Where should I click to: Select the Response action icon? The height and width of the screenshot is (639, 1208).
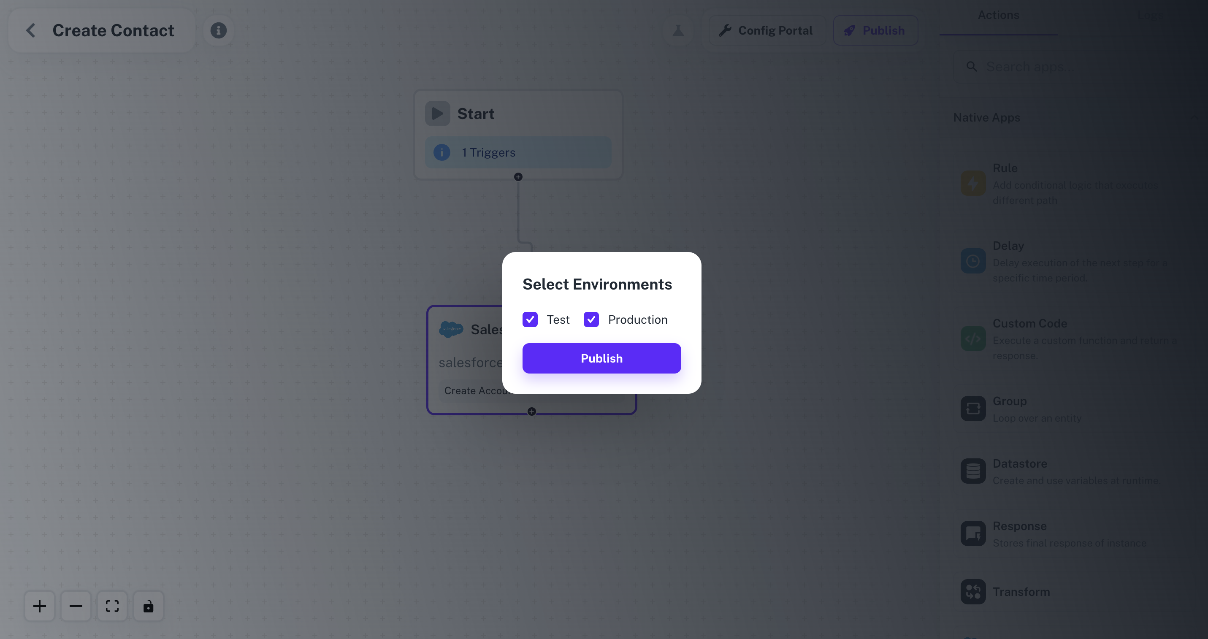click(972, 533)
